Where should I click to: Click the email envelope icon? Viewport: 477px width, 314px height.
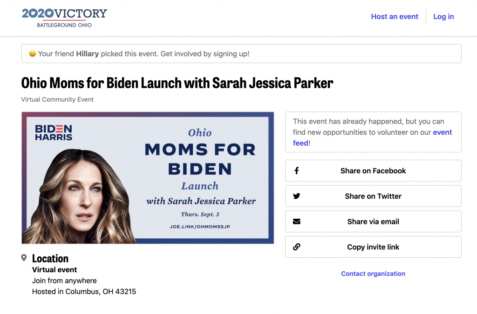pyautogui.click(x=296, y=222)
